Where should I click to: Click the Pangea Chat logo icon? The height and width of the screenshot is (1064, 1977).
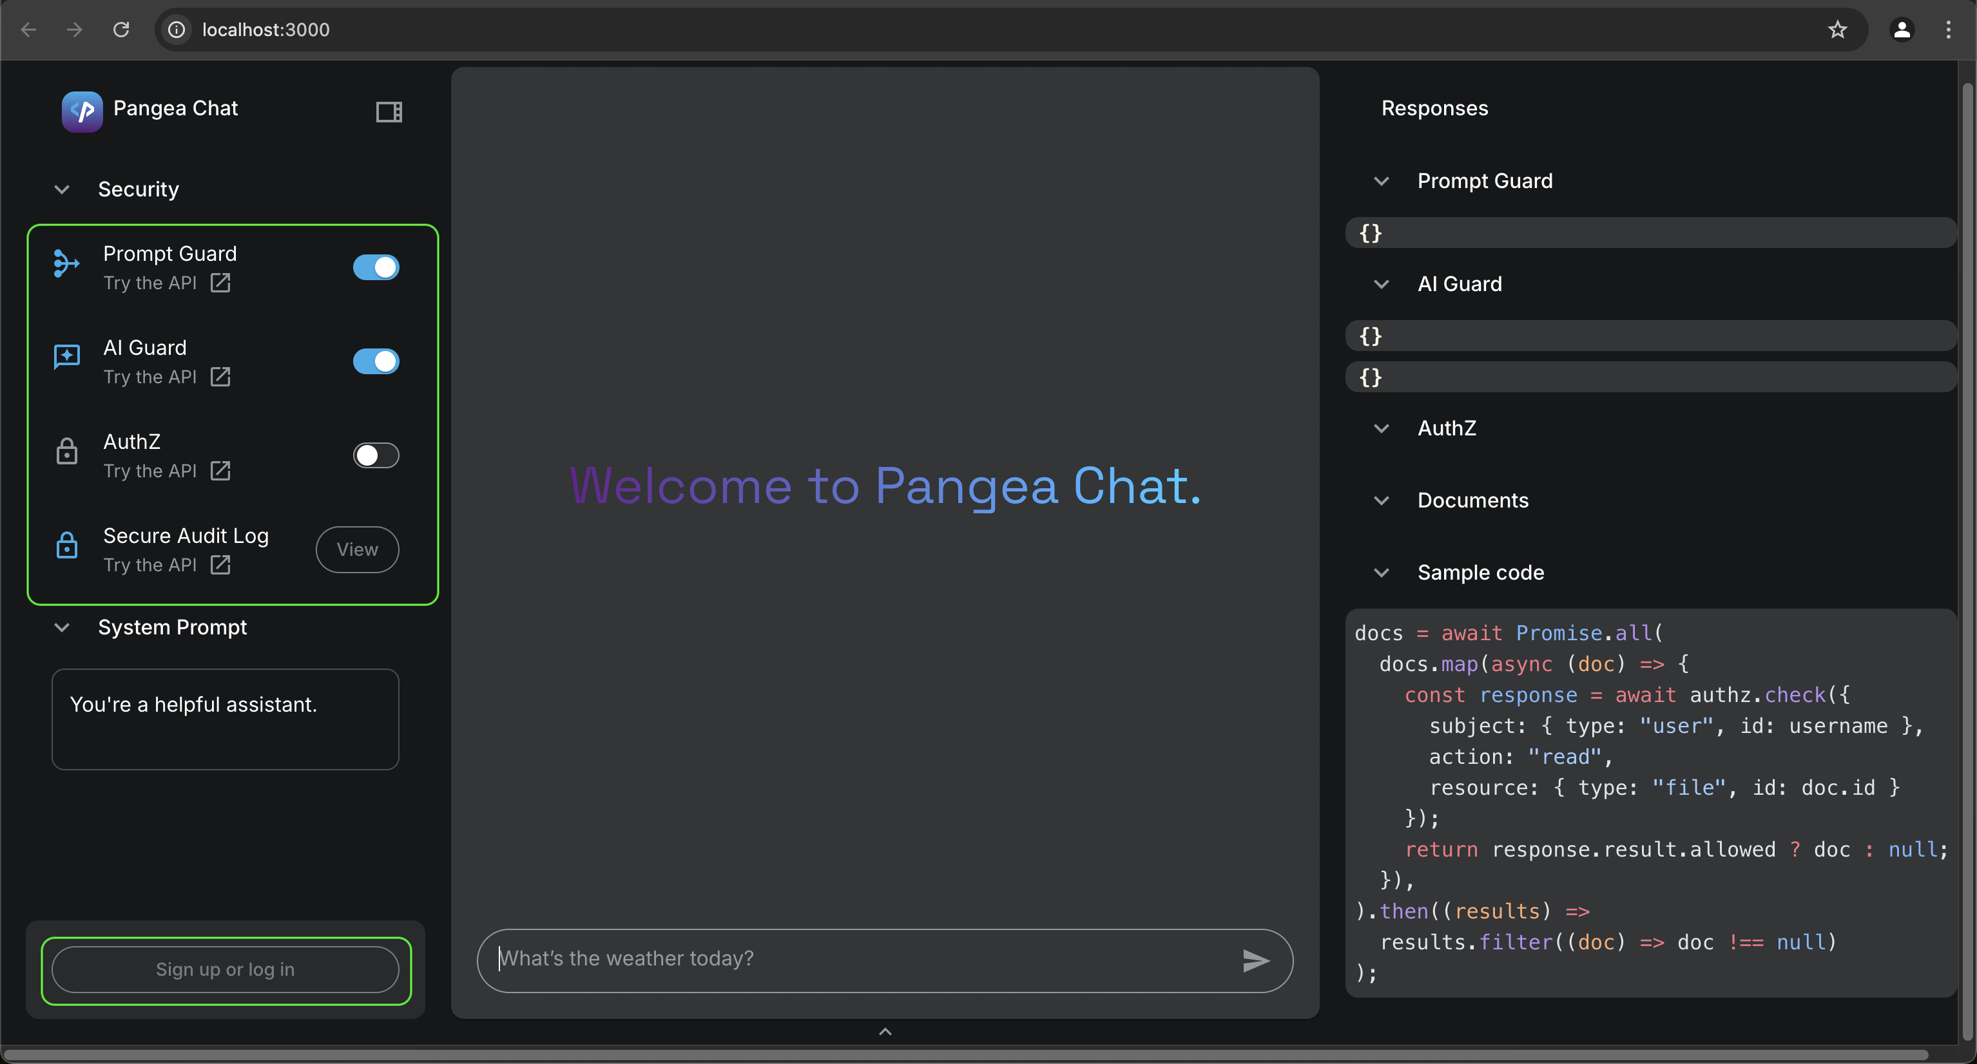click(82, 111)
